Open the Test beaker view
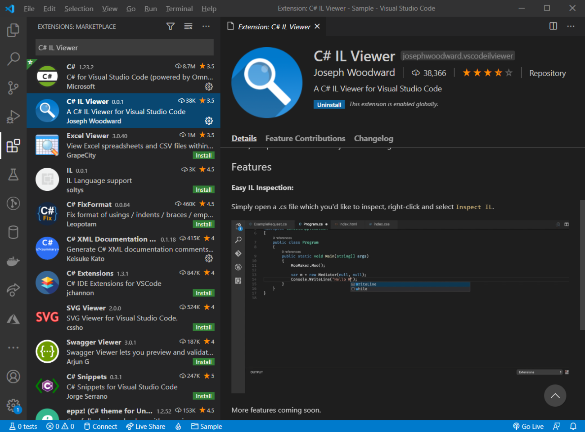The height and width of the screenshot is (432, 585). point(13,175)
